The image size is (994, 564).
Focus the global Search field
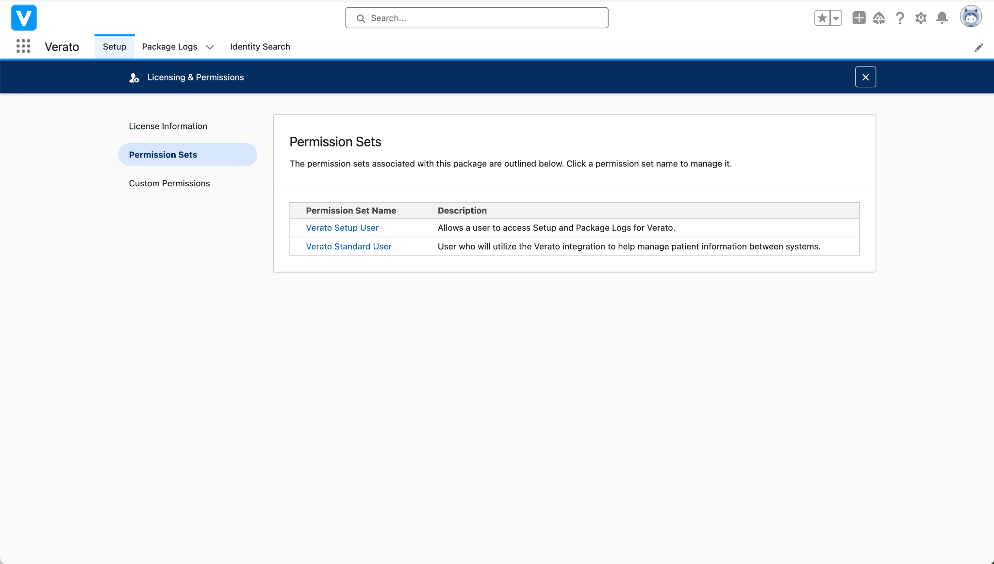[x=477, y=18]
